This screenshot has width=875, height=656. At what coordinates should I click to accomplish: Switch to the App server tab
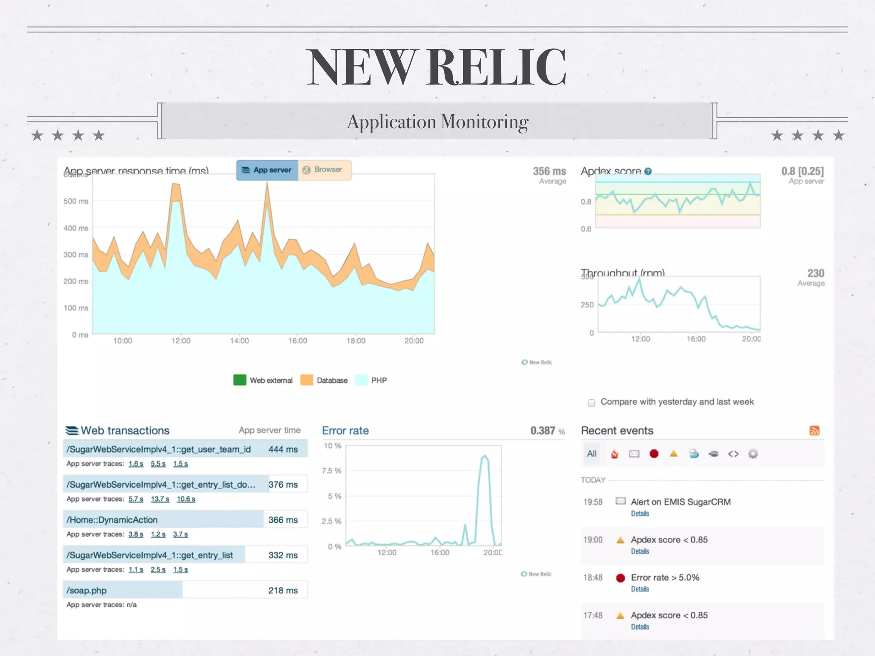click(x=267, y=170)
